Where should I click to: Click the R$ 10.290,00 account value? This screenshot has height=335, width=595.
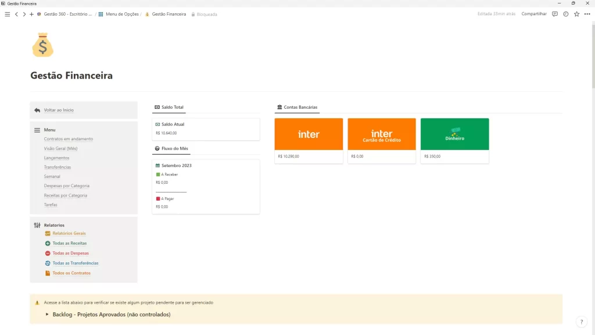(288, 156)
